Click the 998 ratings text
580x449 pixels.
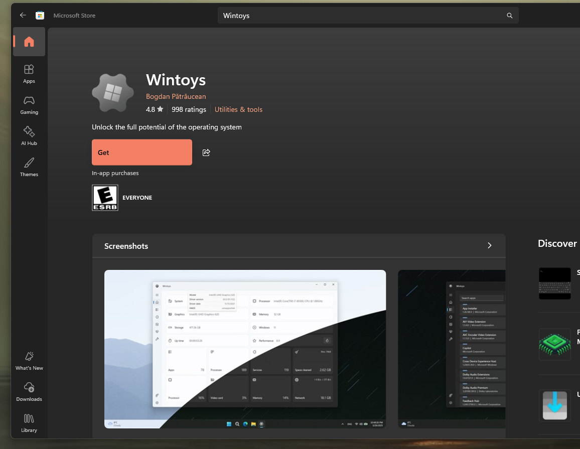click(189, 109)
